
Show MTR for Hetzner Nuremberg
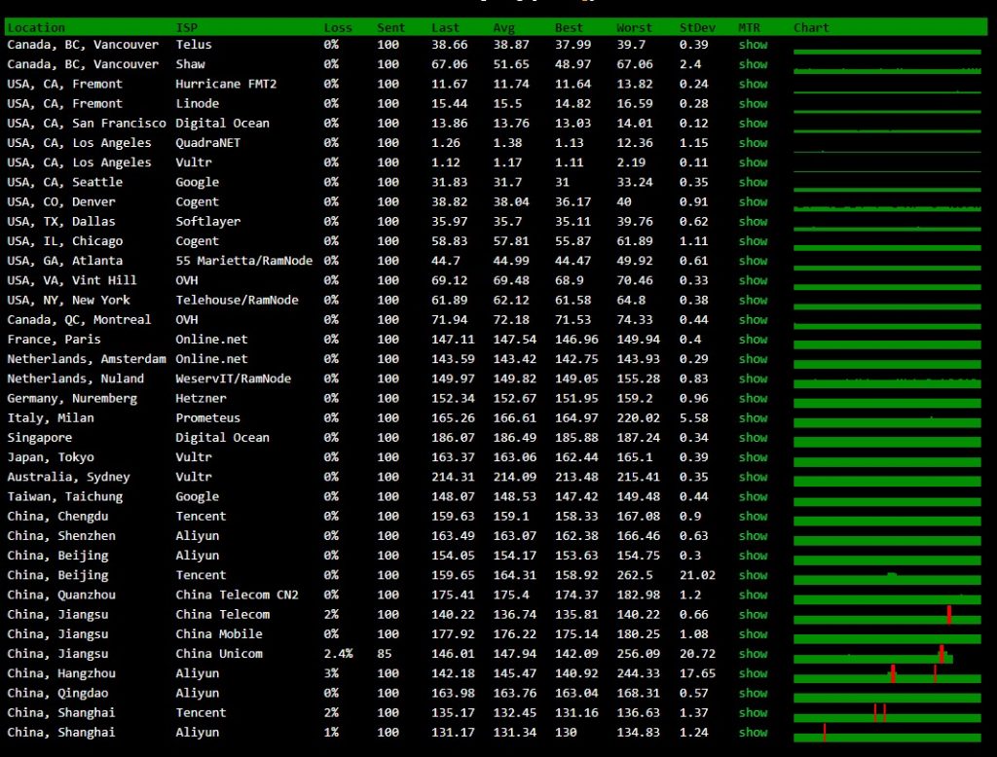point(753,399)
